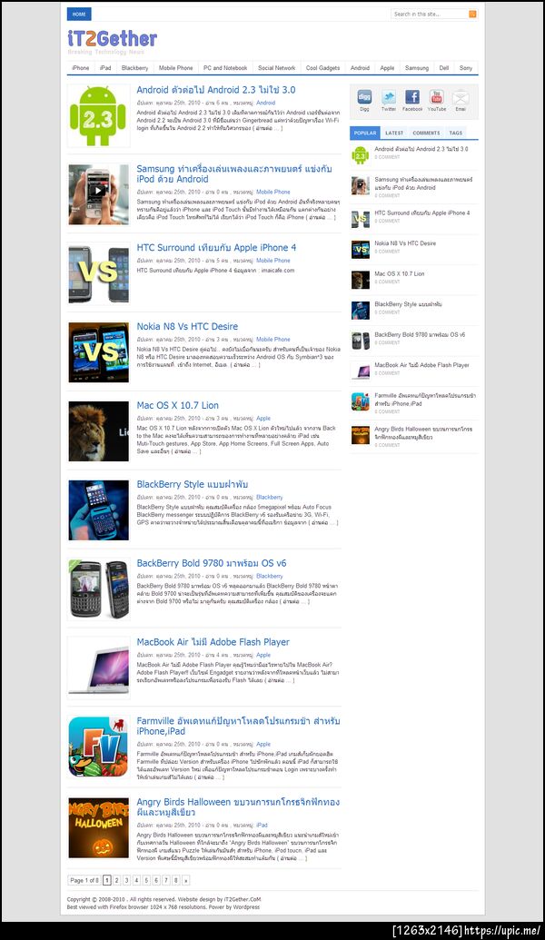Click the site search input field
The height and width of the screenshot is (940, 545).
pos(430,14)
